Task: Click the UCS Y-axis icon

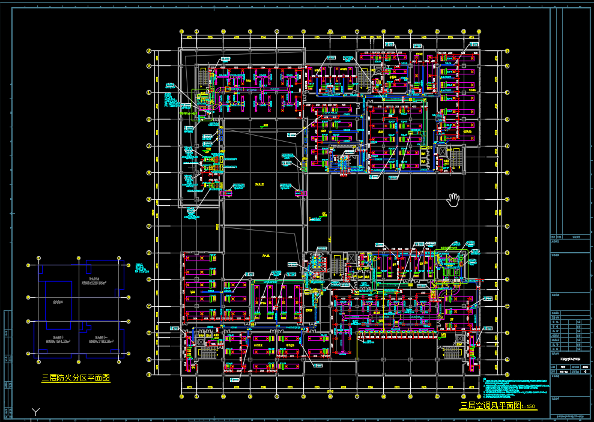Action: 35,412
